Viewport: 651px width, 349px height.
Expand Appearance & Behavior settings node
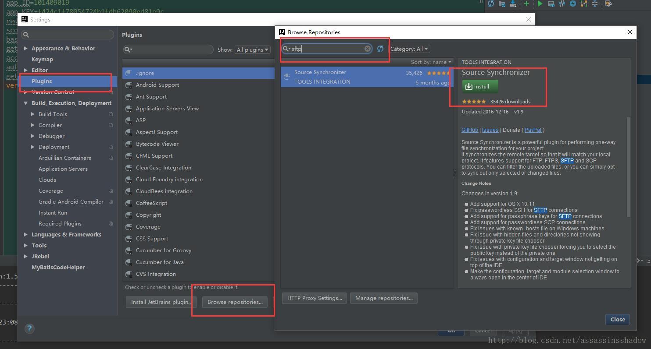point(25,49)
